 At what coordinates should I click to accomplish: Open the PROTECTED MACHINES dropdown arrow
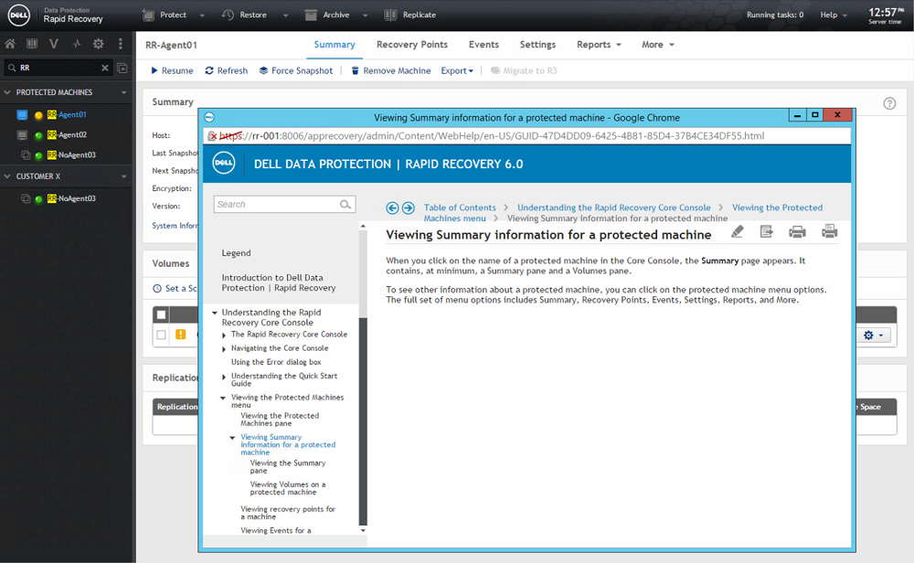click(123, 92)
